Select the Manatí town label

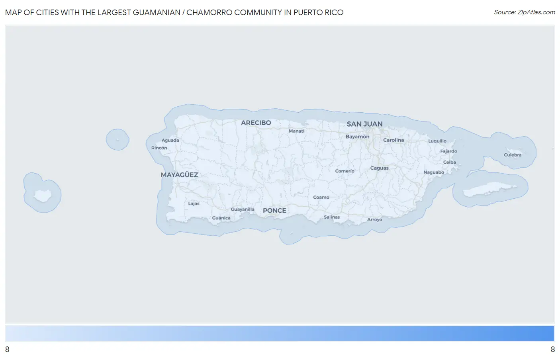(296, 131)
